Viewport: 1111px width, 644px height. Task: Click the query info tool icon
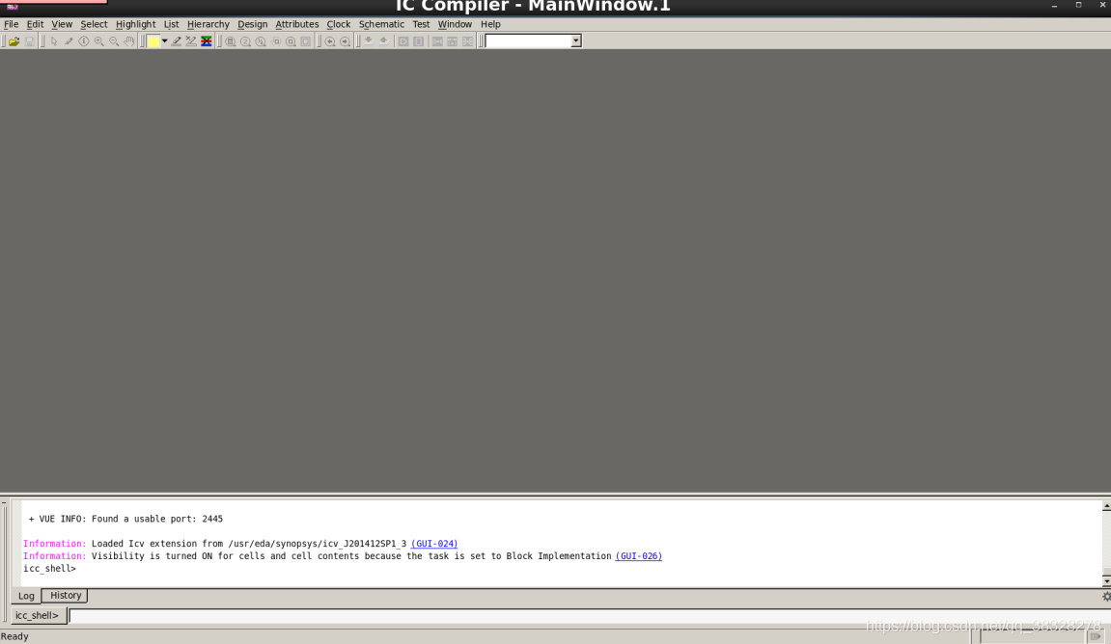[x=84, y=41]
